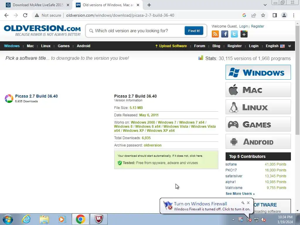Open Chrome's three-dot menu
The image size is (300, 225).
tap(294, 15)
